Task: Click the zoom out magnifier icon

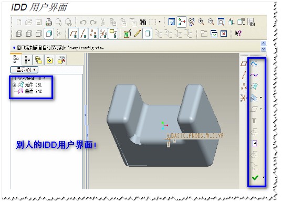Action: tap(211, 22)
